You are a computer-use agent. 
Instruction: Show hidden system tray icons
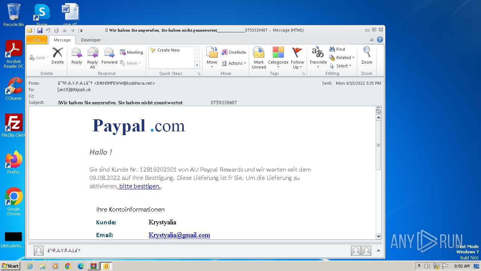pyautogui.click(x=419, y=266)
